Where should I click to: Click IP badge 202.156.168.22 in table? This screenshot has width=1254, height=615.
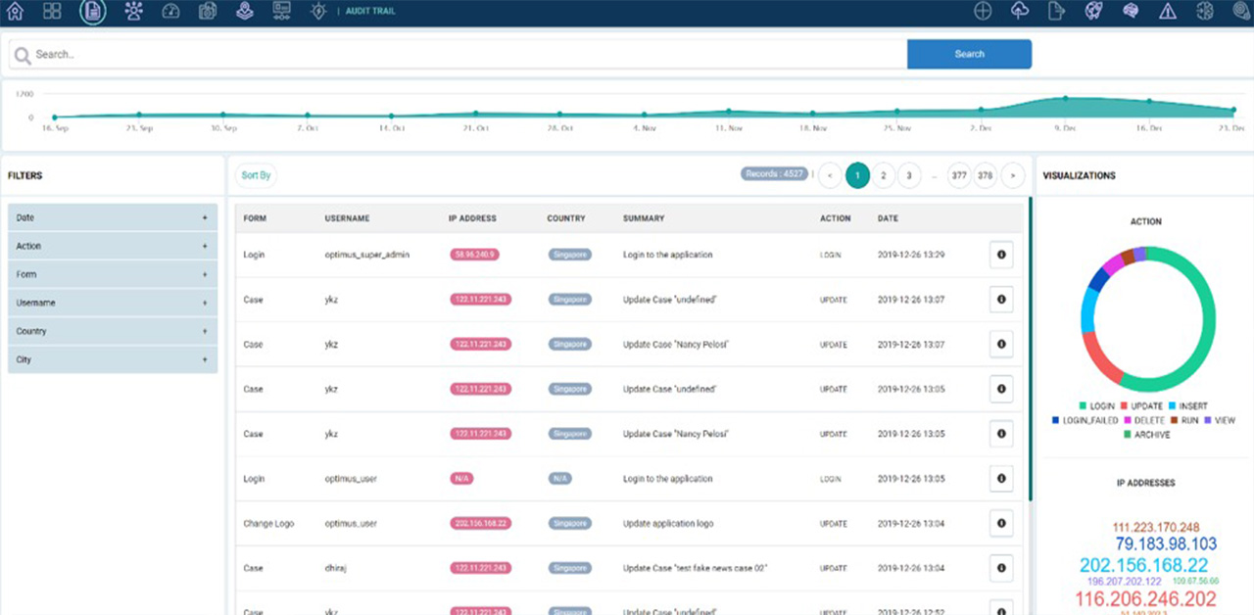click(480, 524)
